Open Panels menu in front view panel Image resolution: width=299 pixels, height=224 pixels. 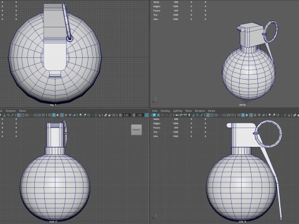click(x=22, y=111)
